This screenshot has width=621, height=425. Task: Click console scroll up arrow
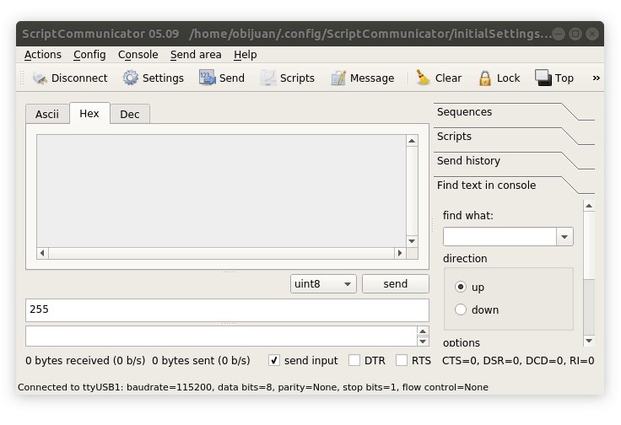pos(412,141)
